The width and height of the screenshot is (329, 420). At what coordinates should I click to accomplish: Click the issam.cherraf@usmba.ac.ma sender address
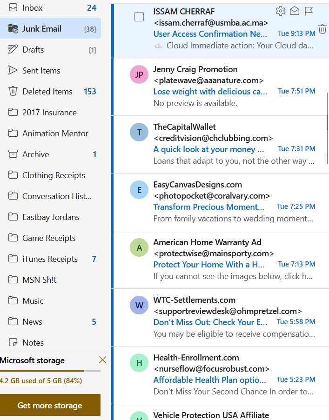pos(211,23)
